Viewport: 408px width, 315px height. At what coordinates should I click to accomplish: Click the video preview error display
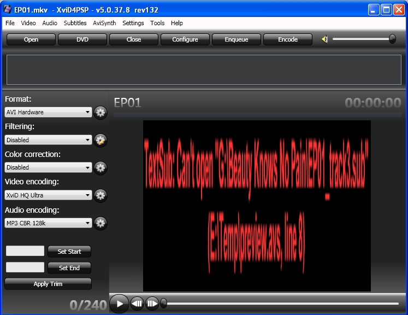pyautogui.click(x=257, y=206)
